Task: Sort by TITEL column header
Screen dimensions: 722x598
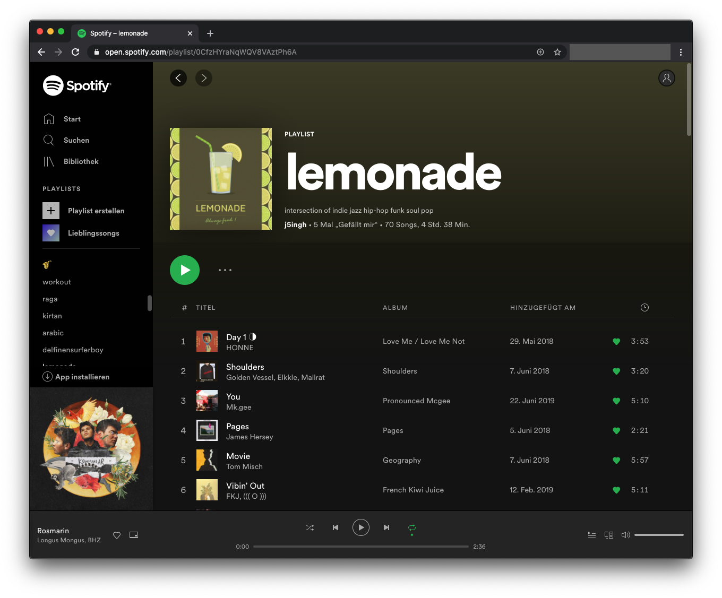Action: pos(205,308)
